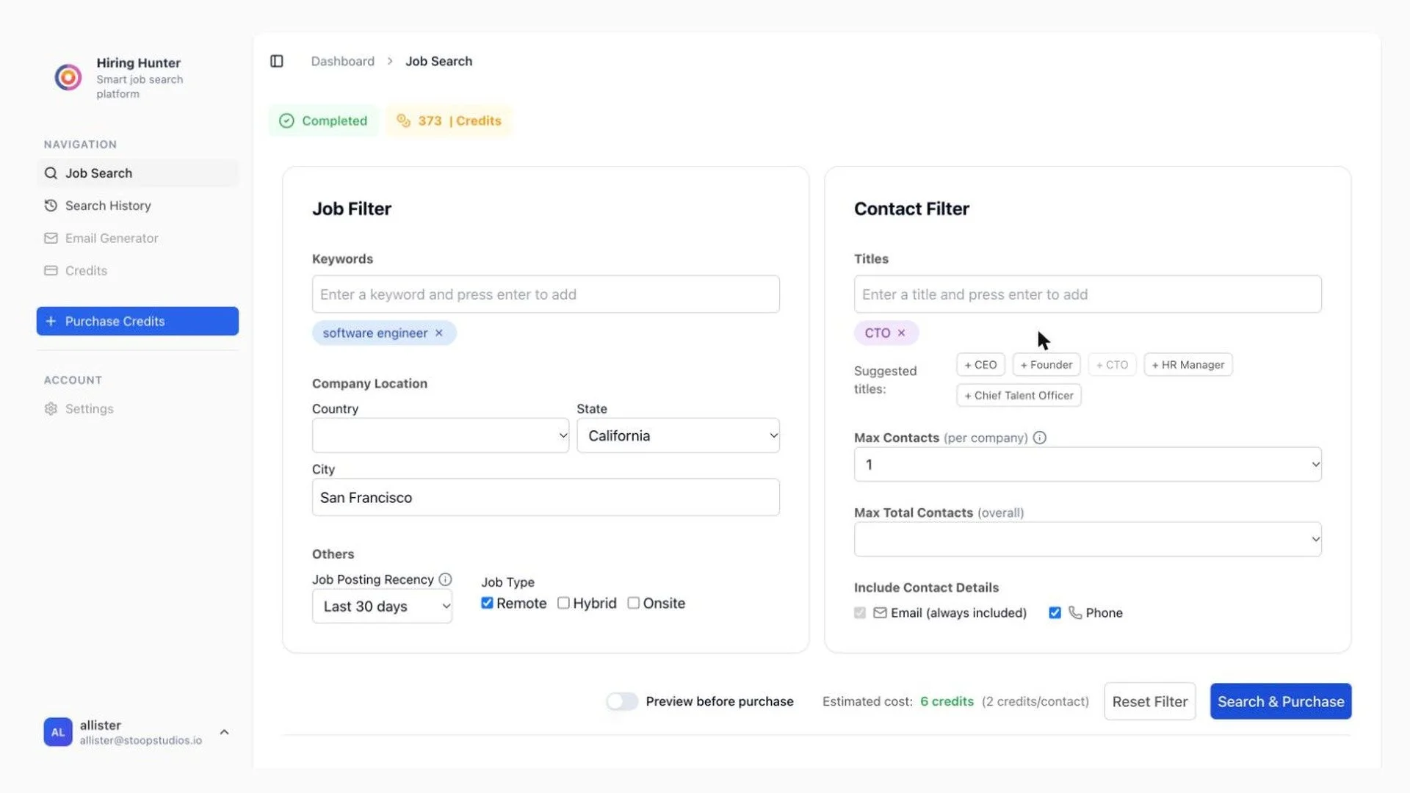Click the AL user avatar
1410x793 pixels.
(58, 732)
